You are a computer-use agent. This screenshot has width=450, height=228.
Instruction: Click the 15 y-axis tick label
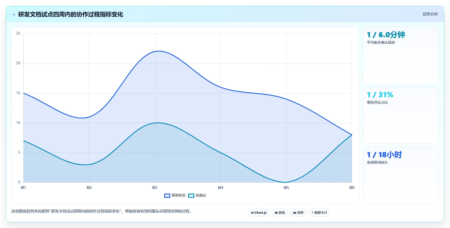pos(18,93)
